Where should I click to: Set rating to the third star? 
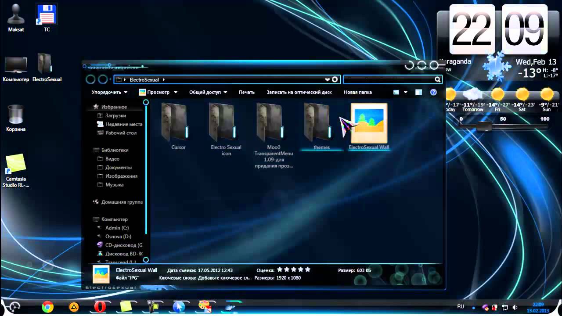294,269
